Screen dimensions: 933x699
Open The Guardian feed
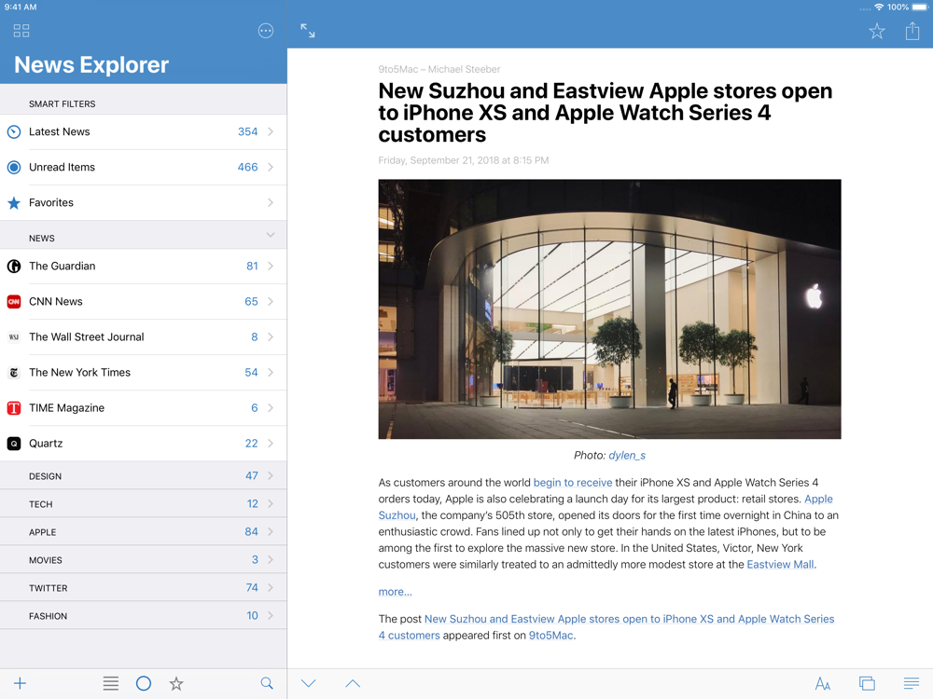144,267
